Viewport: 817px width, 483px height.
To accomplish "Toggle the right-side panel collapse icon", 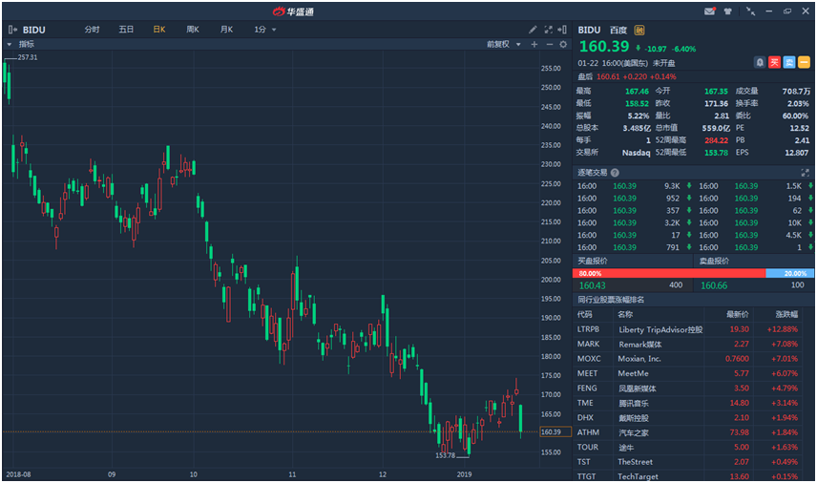I will point(563,30).
